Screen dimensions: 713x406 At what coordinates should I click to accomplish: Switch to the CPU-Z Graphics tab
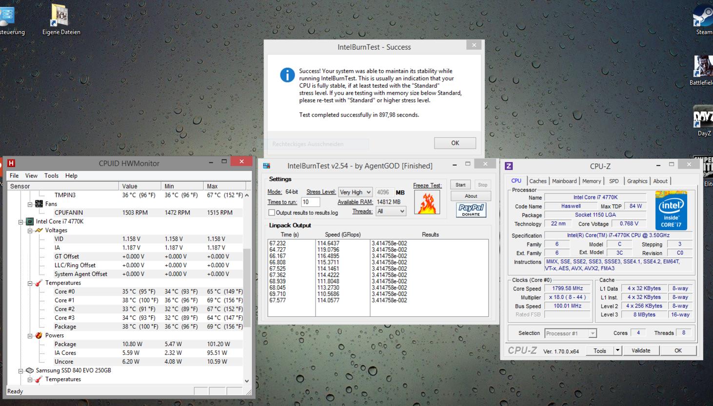tap(637, 181)
